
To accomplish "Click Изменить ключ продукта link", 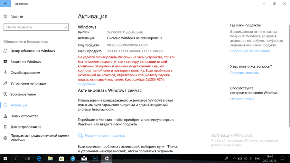I will click(x=105, y=135).
